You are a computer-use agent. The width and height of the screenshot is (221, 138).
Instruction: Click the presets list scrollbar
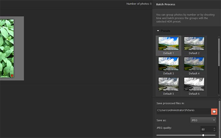point(219,52)
